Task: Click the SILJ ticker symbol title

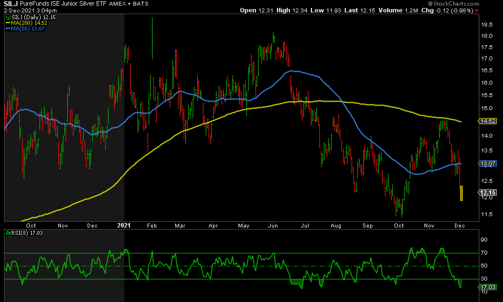Action: [x=11, y=3]
